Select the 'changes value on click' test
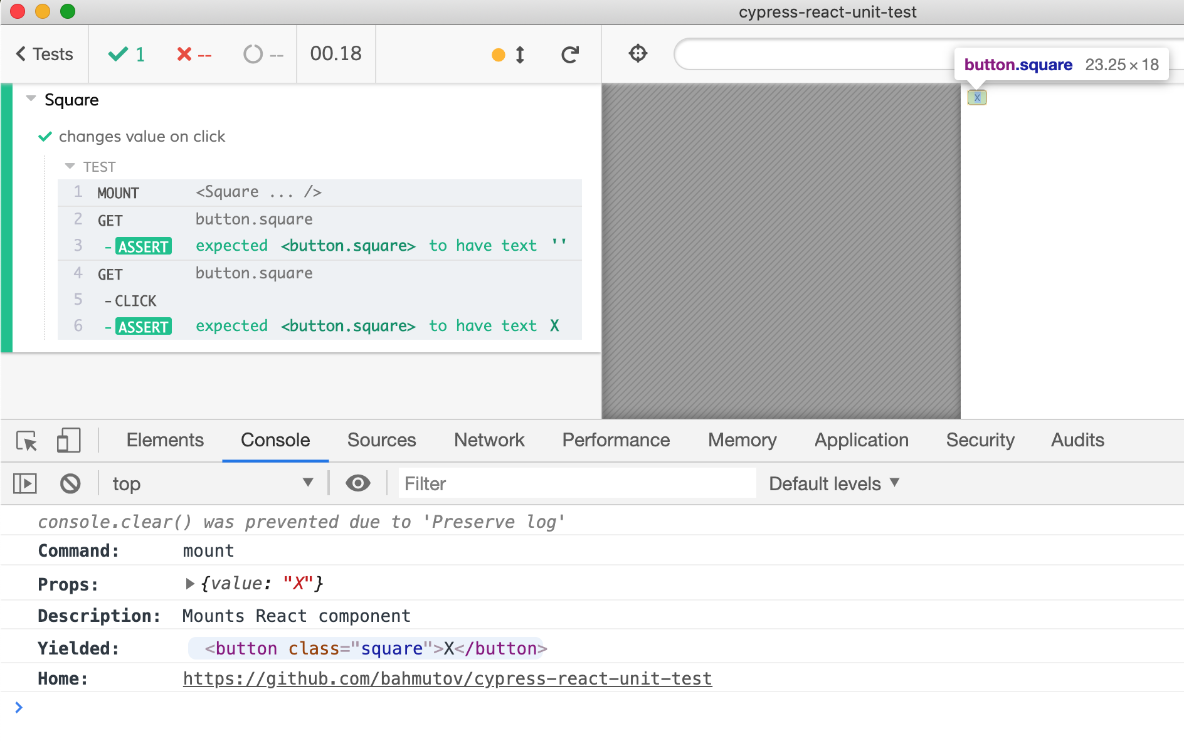Screen dimensions: 1184x741 pyautogui.click(x=142, y=137)
